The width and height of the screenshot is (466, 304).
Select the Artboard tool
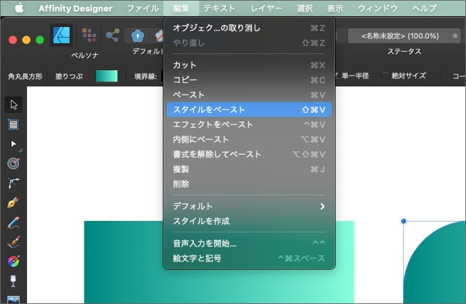coord(13,124)
